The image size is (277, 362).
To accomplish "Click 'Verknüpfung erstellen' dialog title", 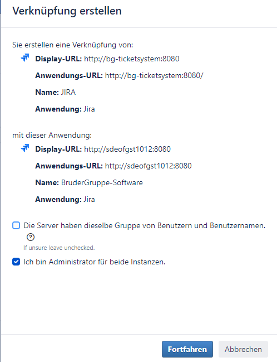I will [67, 11].
